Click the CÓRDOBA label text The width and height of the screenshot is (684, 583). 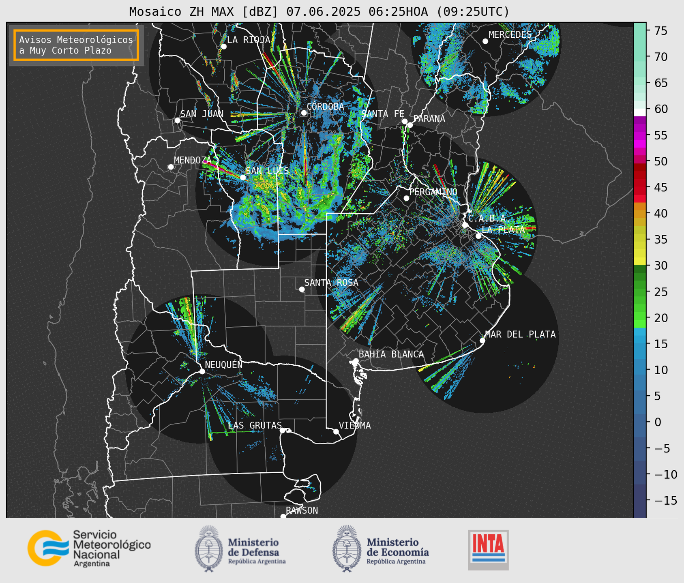click(325, 107)
